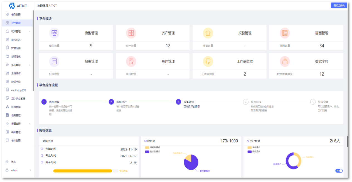
Task: Click step 4 报表制作 circle
Action: coord(246,102)
